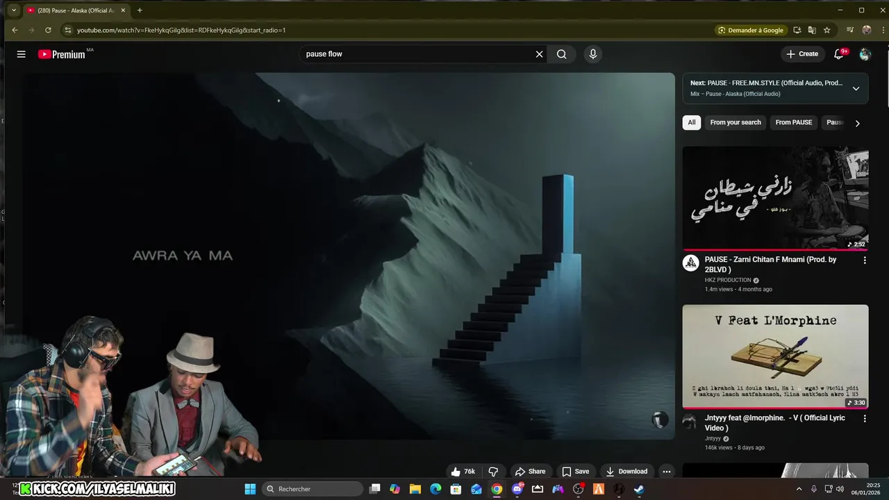
Task: Show hidden system tray icons chevron
Action: coord(799,489)
